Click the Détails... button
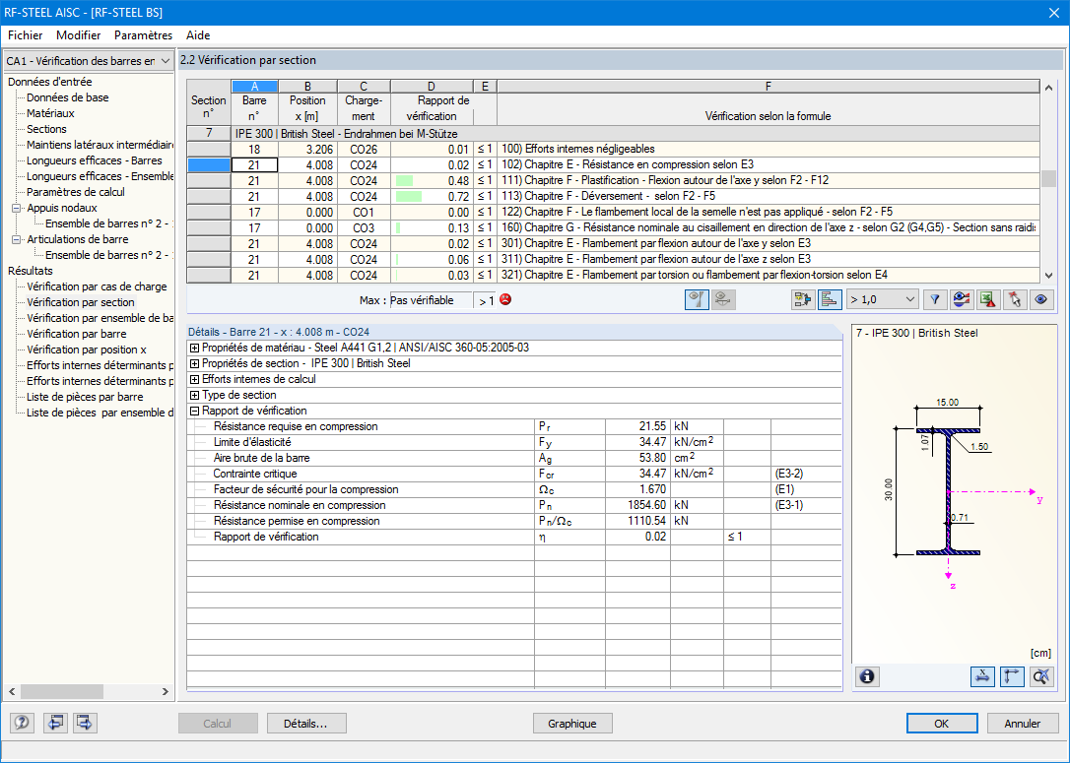Image resolution: width=1070 pixels, height=763 pixels. click(306, 724)
